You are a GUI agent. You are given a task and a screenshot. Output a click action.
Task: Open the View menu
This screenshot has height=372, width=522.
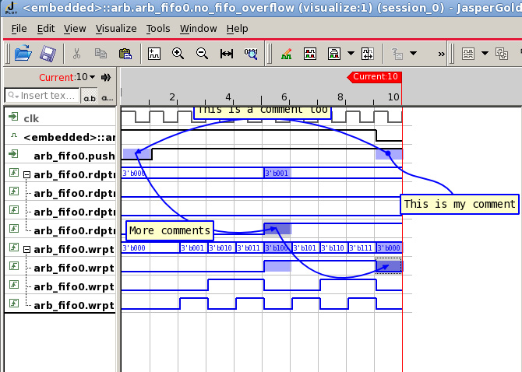(75, 29)
